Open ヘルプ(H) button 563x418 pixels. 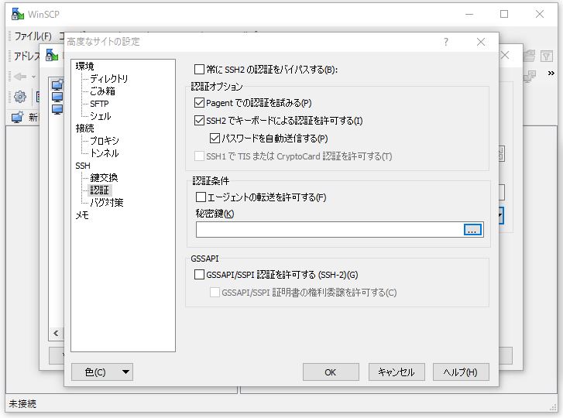pyautogui.click(x=461, y=372)
